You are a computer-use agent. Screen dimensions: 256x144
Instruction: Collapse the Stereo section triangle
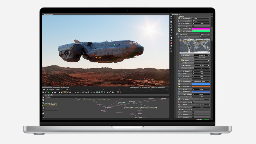coord(179,16)
